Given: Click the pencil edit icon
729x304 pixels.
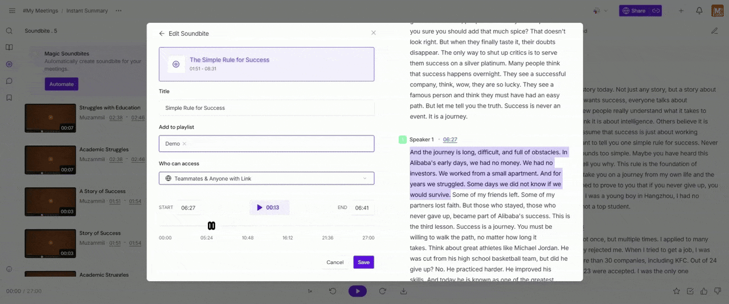Looking at the screenshot, I should click(714, 31).
